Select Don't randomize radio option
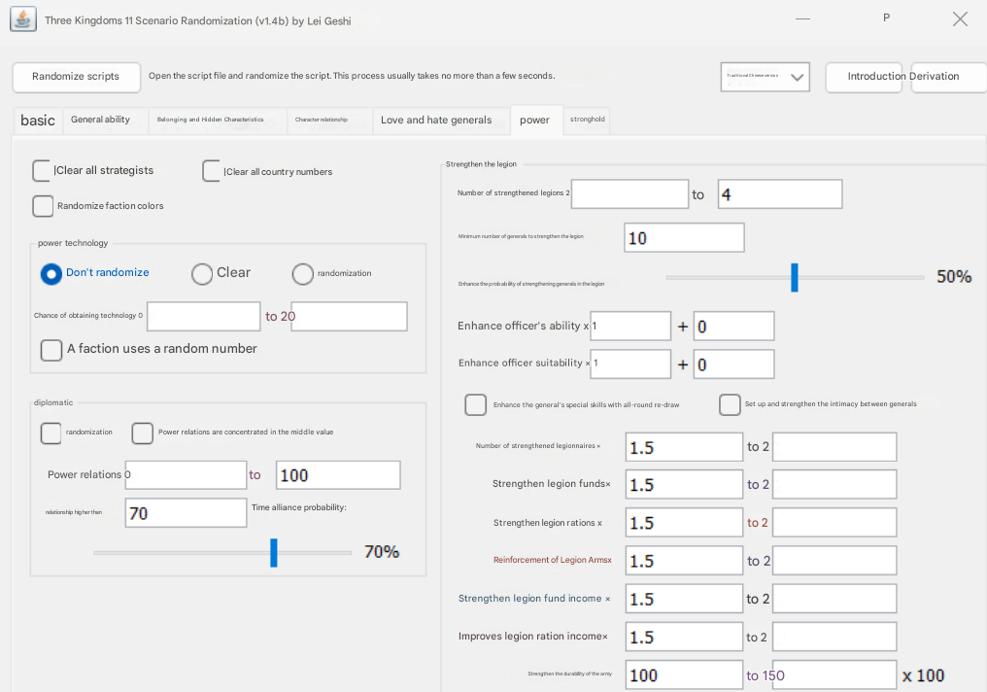The height and width of the screenshot is (692, 987). coord(51,274)
